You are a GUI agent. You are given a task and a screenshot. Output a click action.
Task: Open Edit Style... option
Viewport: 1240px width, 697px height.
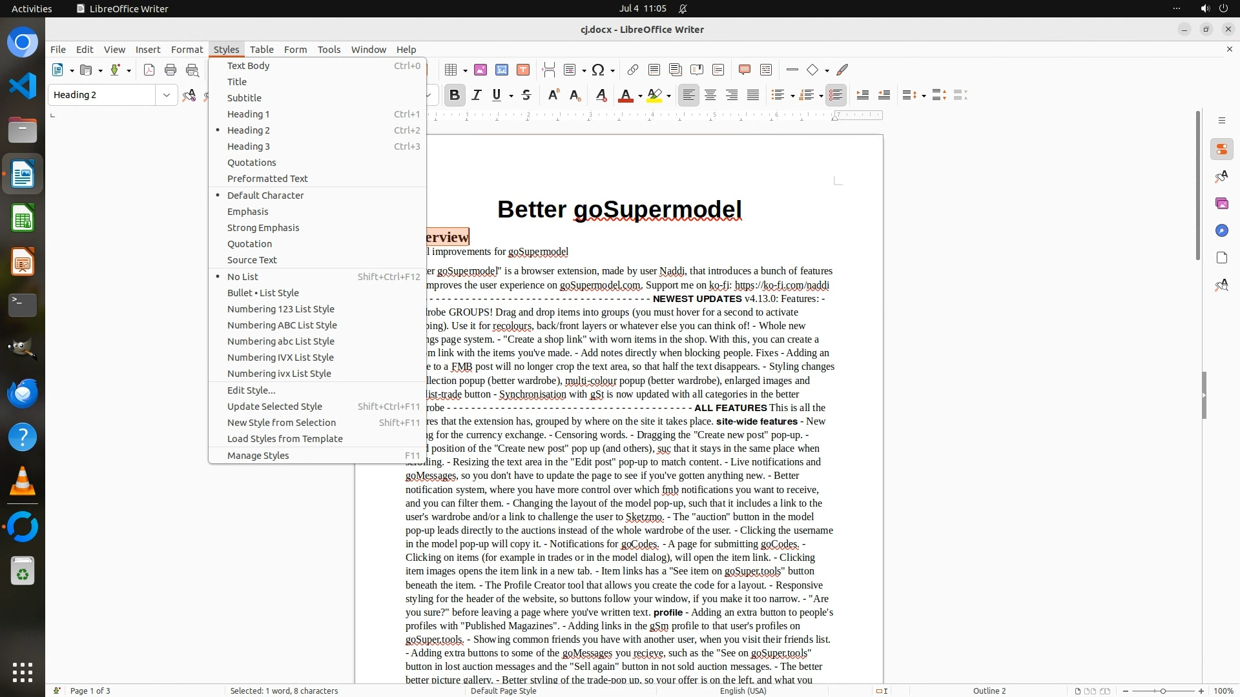click(x=251, y=390)
